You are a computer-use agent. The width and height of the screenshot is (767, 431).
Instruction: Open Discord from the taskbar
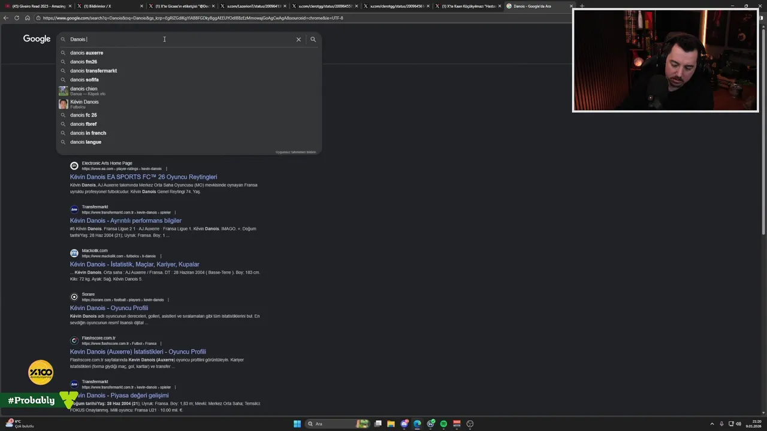[404, 424]
